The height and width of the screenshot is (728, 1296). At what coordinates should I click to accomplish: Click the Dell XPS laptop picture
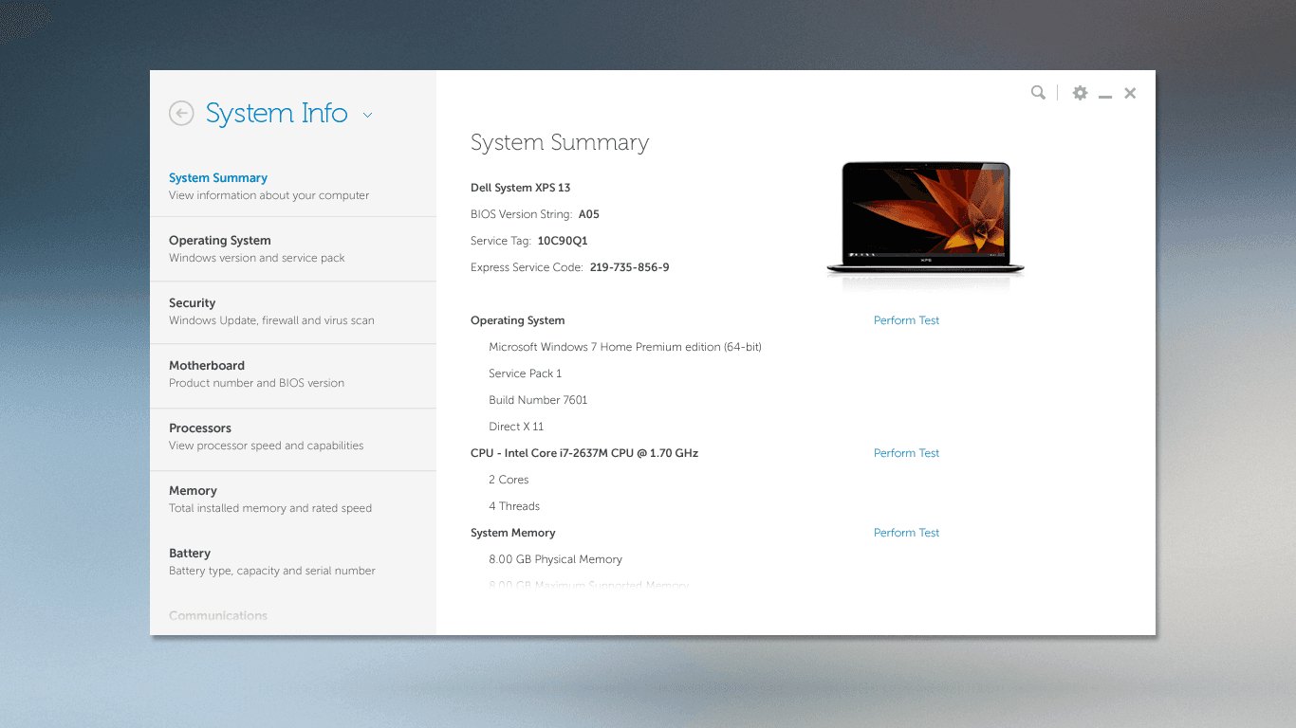click(925, 219)
